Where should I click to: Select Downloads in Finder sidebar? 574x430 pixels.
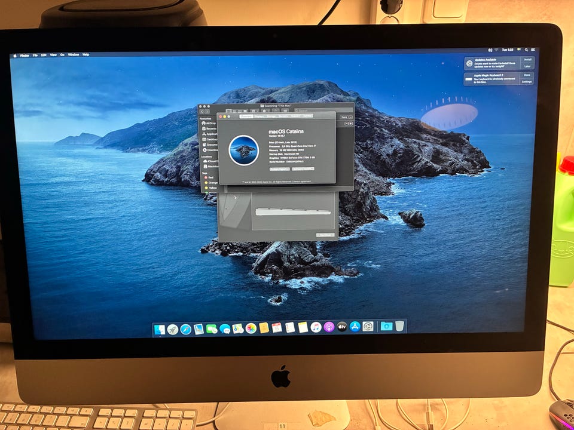tap(210, 150)
